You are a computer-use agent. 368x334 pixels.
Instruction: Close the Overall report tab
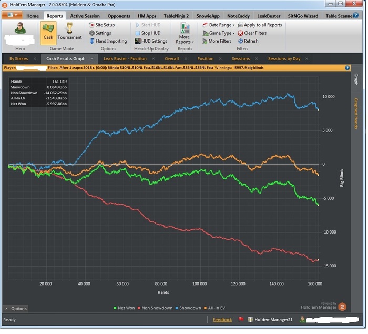pyautogui.click(x=186, y=59)
